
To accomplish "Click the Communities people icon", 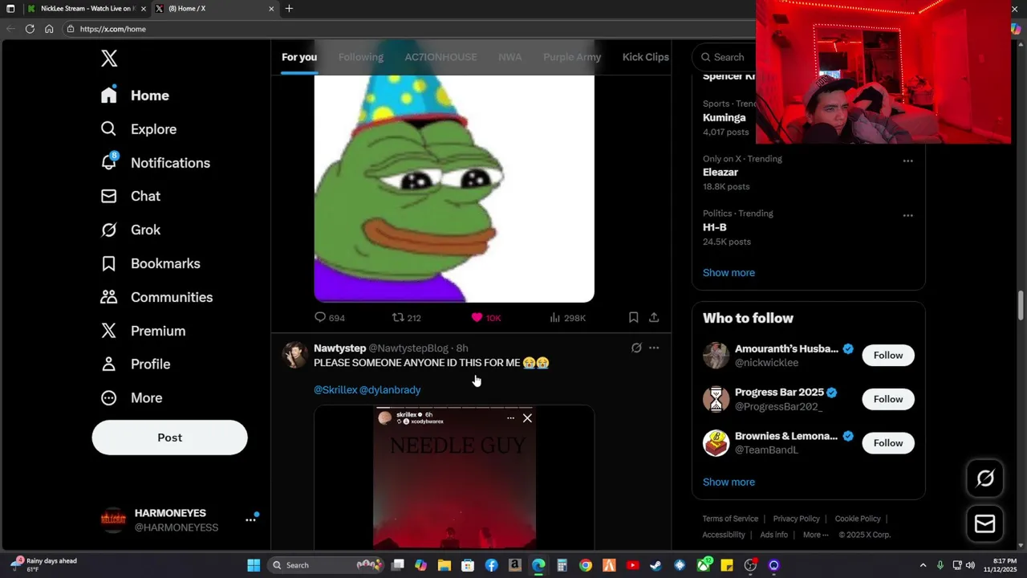I will (x=109, y=297).
